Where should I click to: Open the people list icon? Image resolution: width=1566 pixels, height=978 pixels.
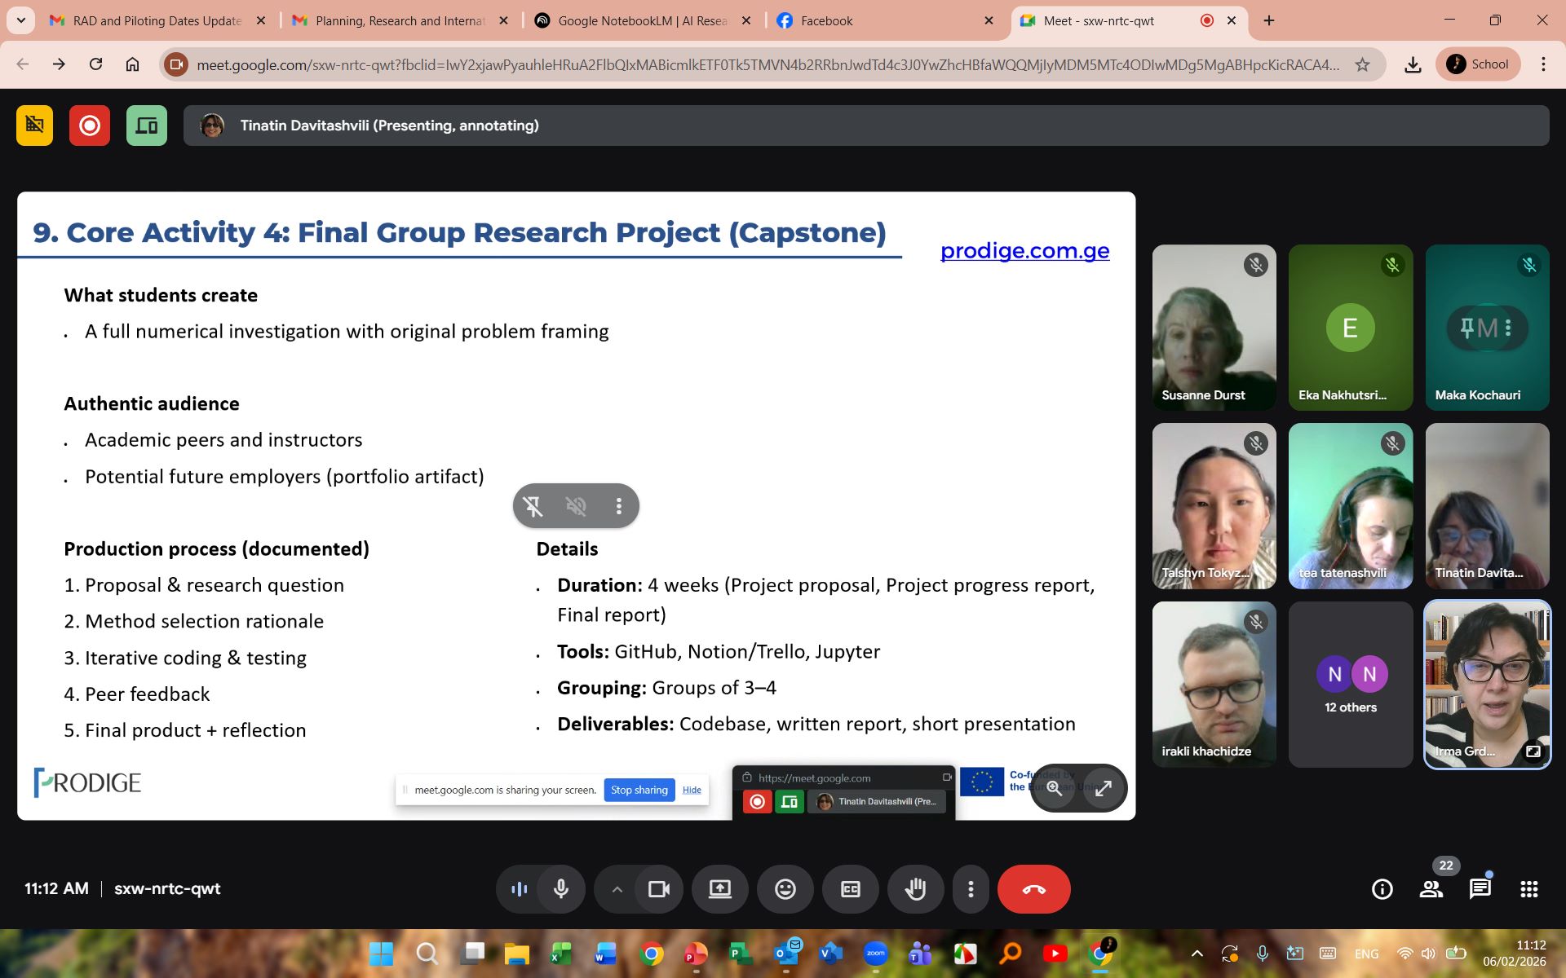(x=1431, y=889)
